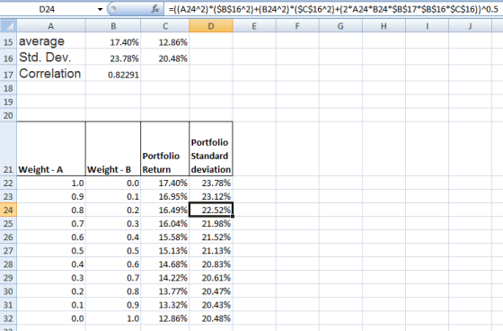Select highlighted column D header
This screenshot has width=503, height=331.
click(211, 26)
